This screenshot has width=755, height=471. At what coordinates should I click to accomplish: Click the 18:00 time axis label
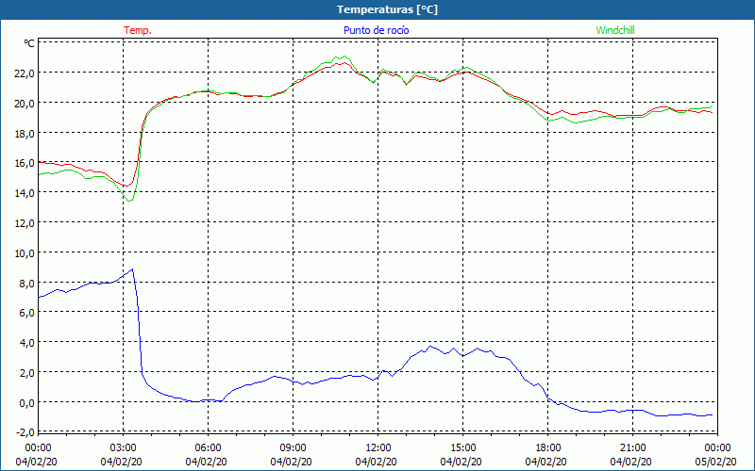click(547, 448)
